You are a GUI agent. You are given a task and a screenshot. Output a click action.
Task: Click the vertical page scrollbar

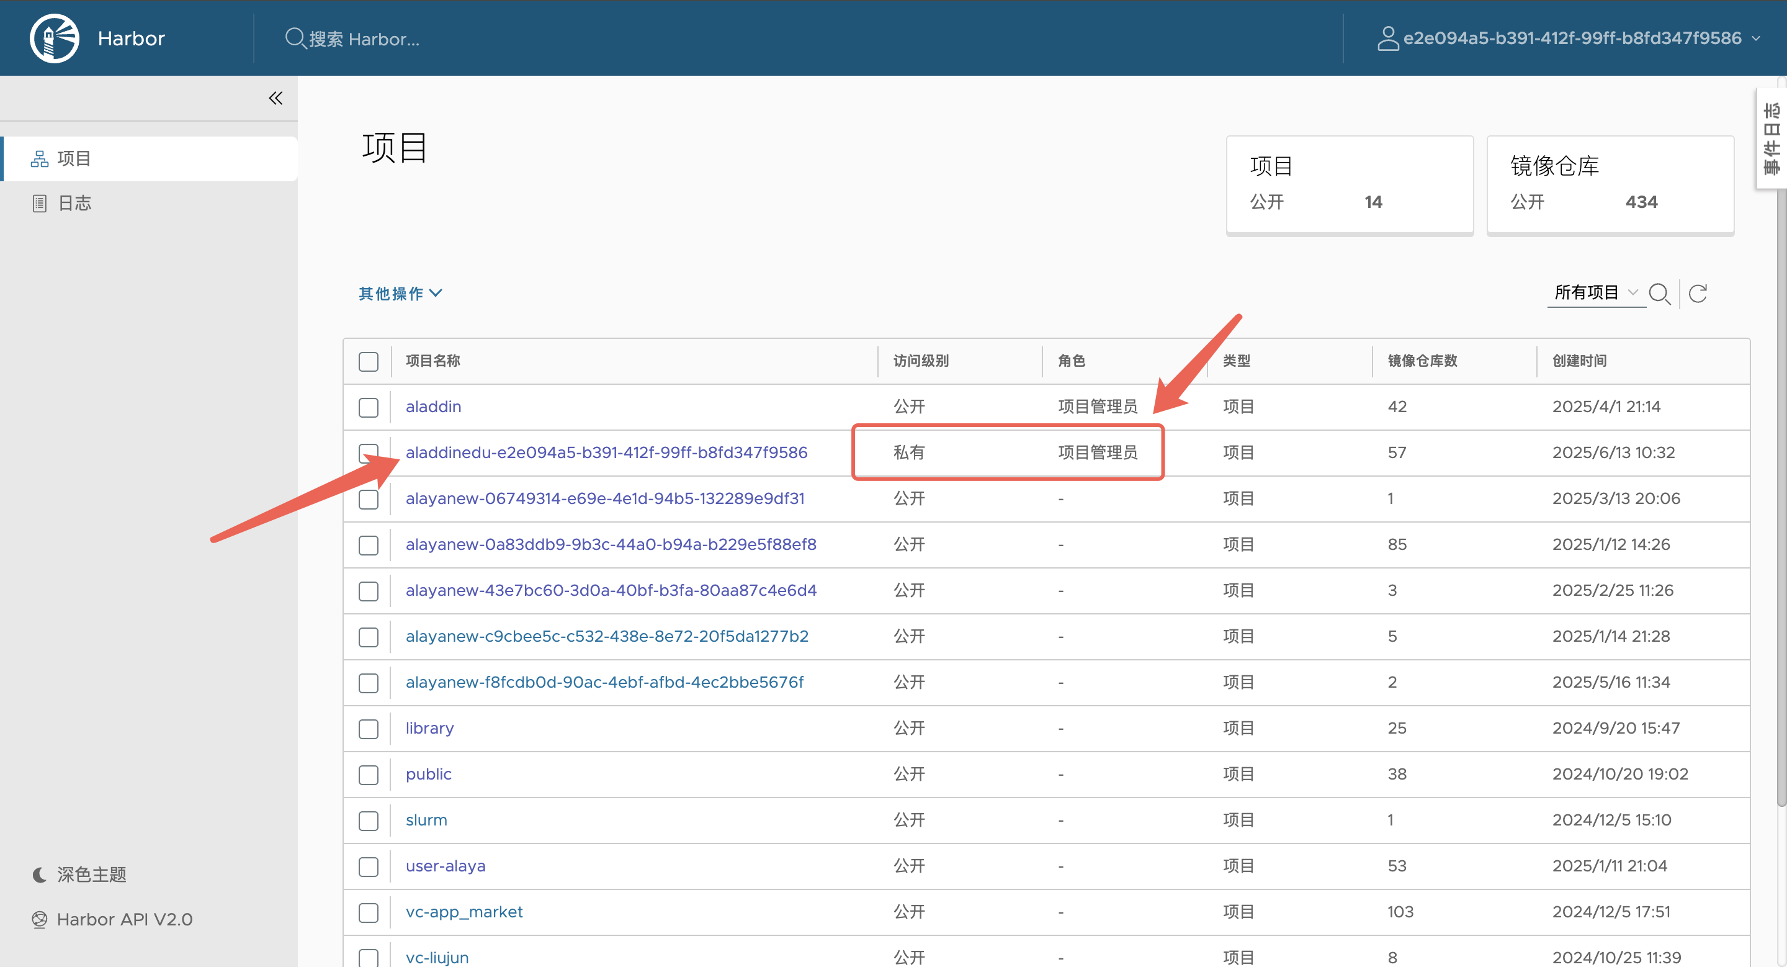(1781, 485)
